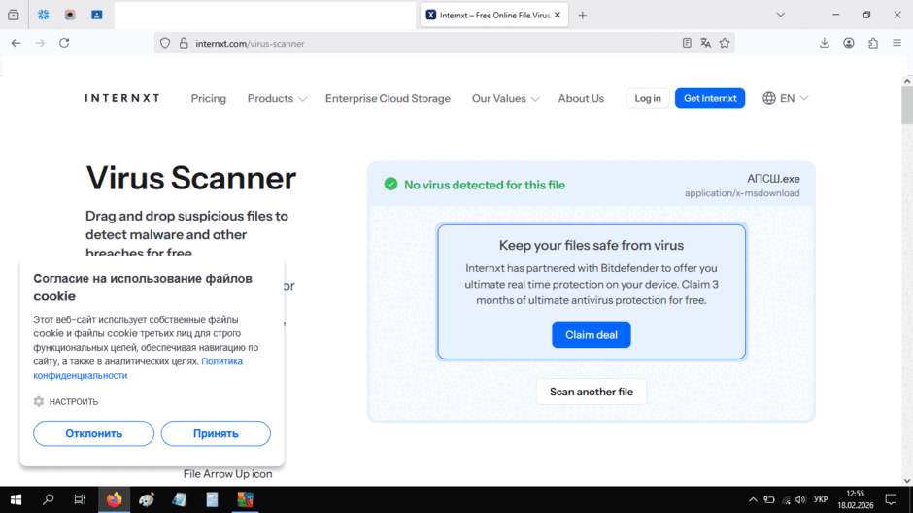This screenshot has height=513, width=913.
Task: Open the notification center icon
Action: [891, 499]
